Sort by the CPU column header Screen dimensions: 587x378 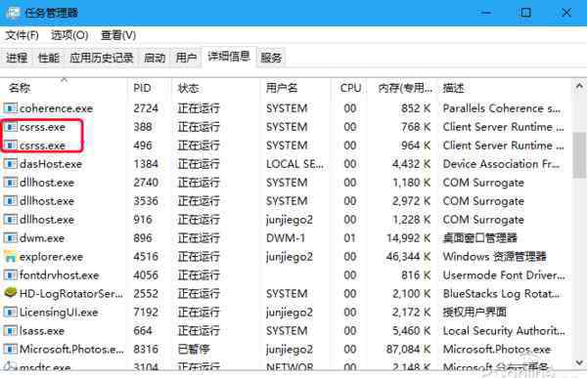(x=349, y=88)
